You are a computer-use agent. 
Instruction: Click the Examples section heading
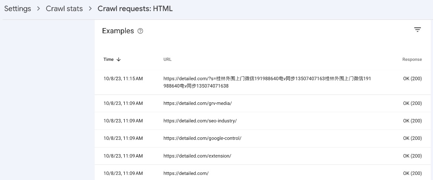118,31
